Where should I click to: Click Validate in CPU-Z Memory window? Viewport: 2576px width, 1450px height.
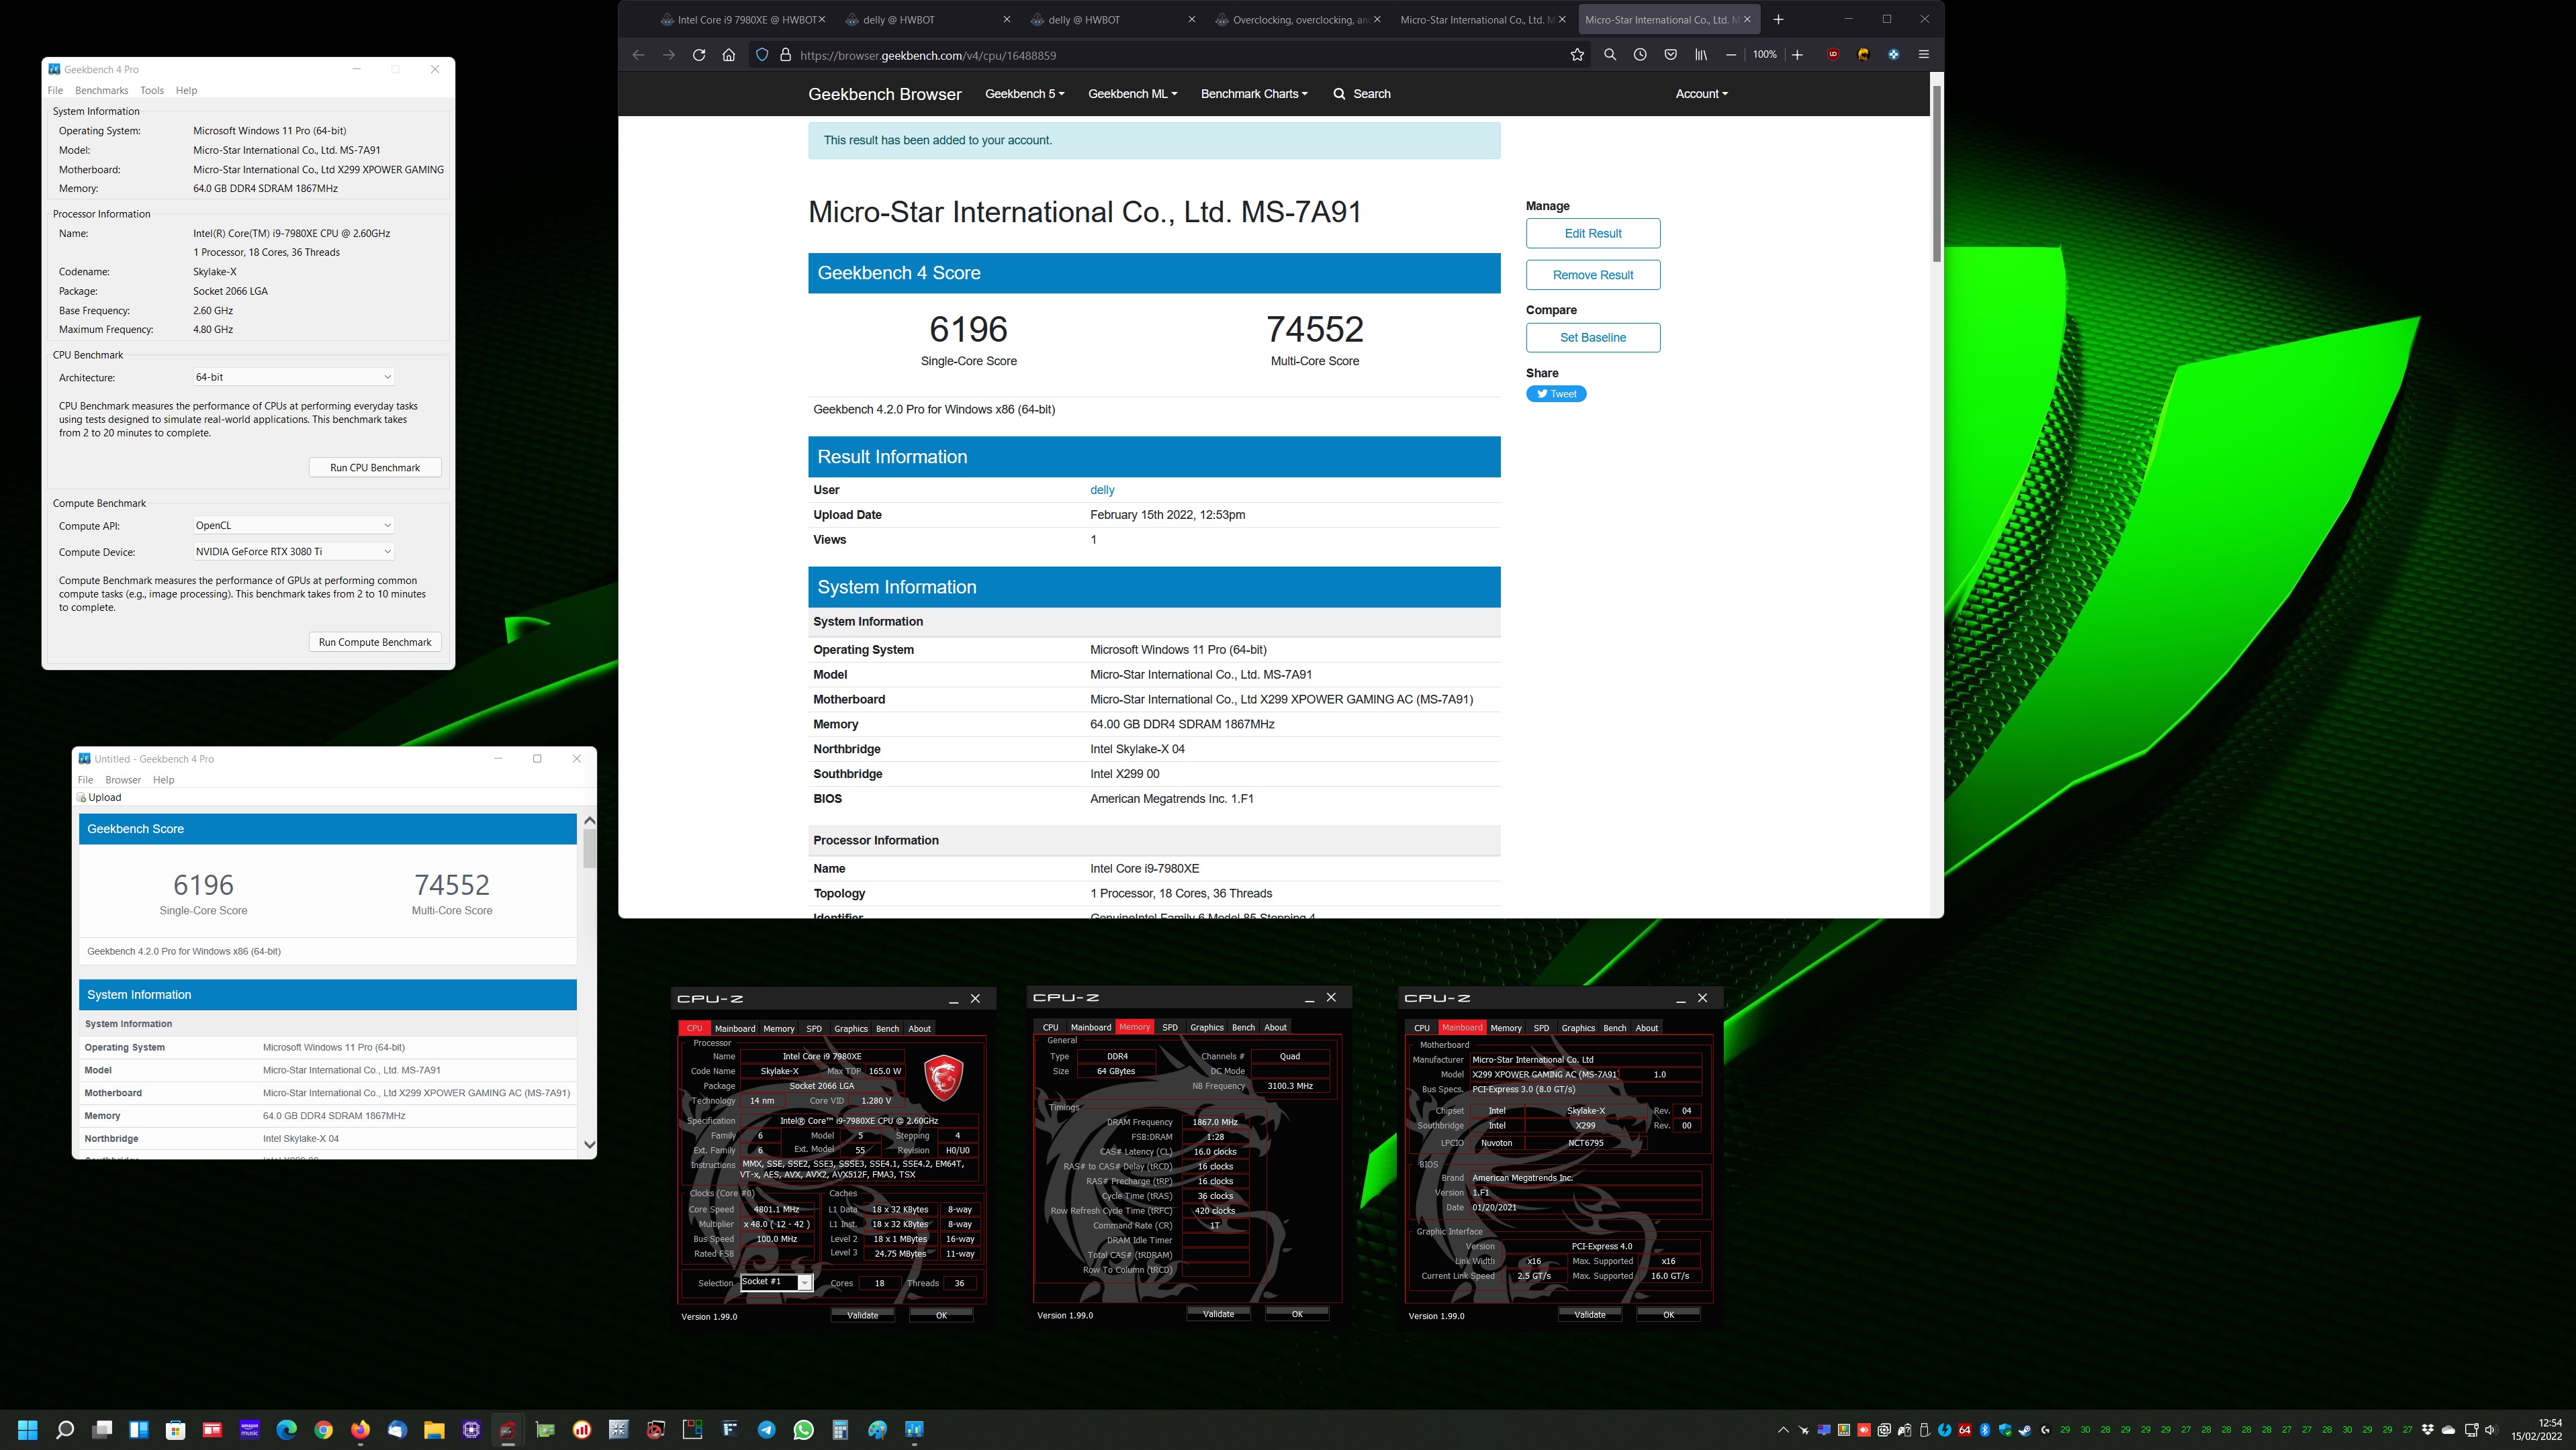1218,1314
